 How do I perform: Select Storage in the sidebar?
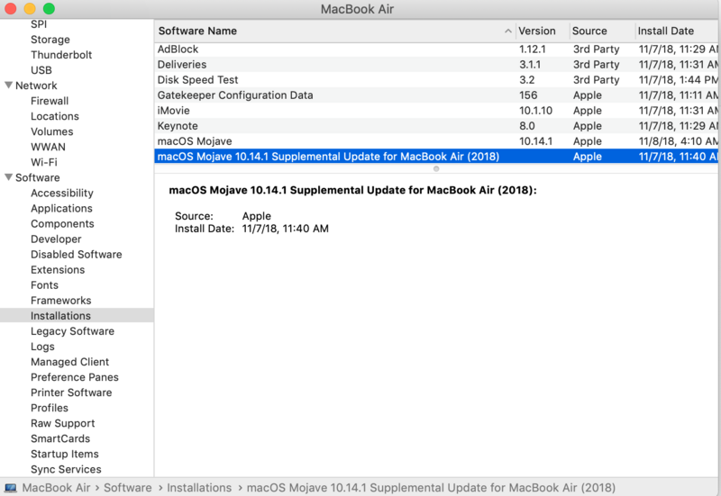click(x=50, y=40)
